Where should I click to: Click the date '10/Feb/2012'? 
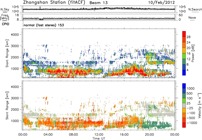(162, 3)
